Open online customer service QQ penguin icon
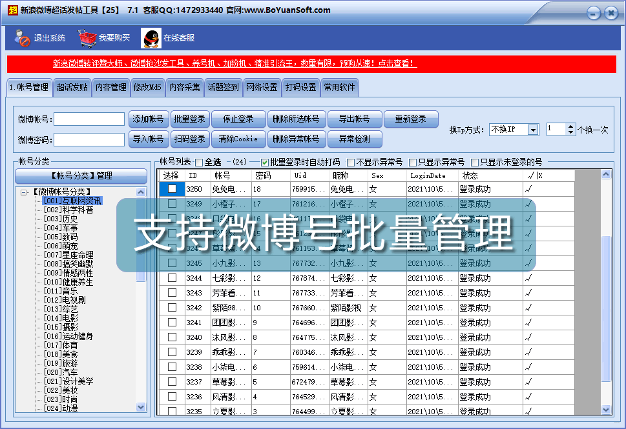Screen dimensions: 626x429 click(x=151, y=38)
